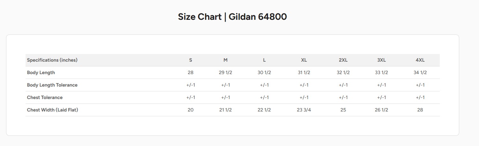Click the 23 3/4 chest width value

304,110
